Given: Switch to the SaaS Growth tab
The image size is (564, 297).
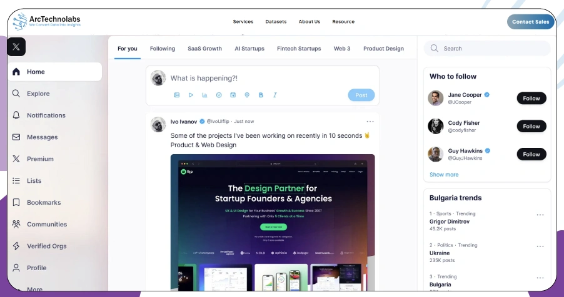Looking at the screenshot, I should [x=204, y=49].
